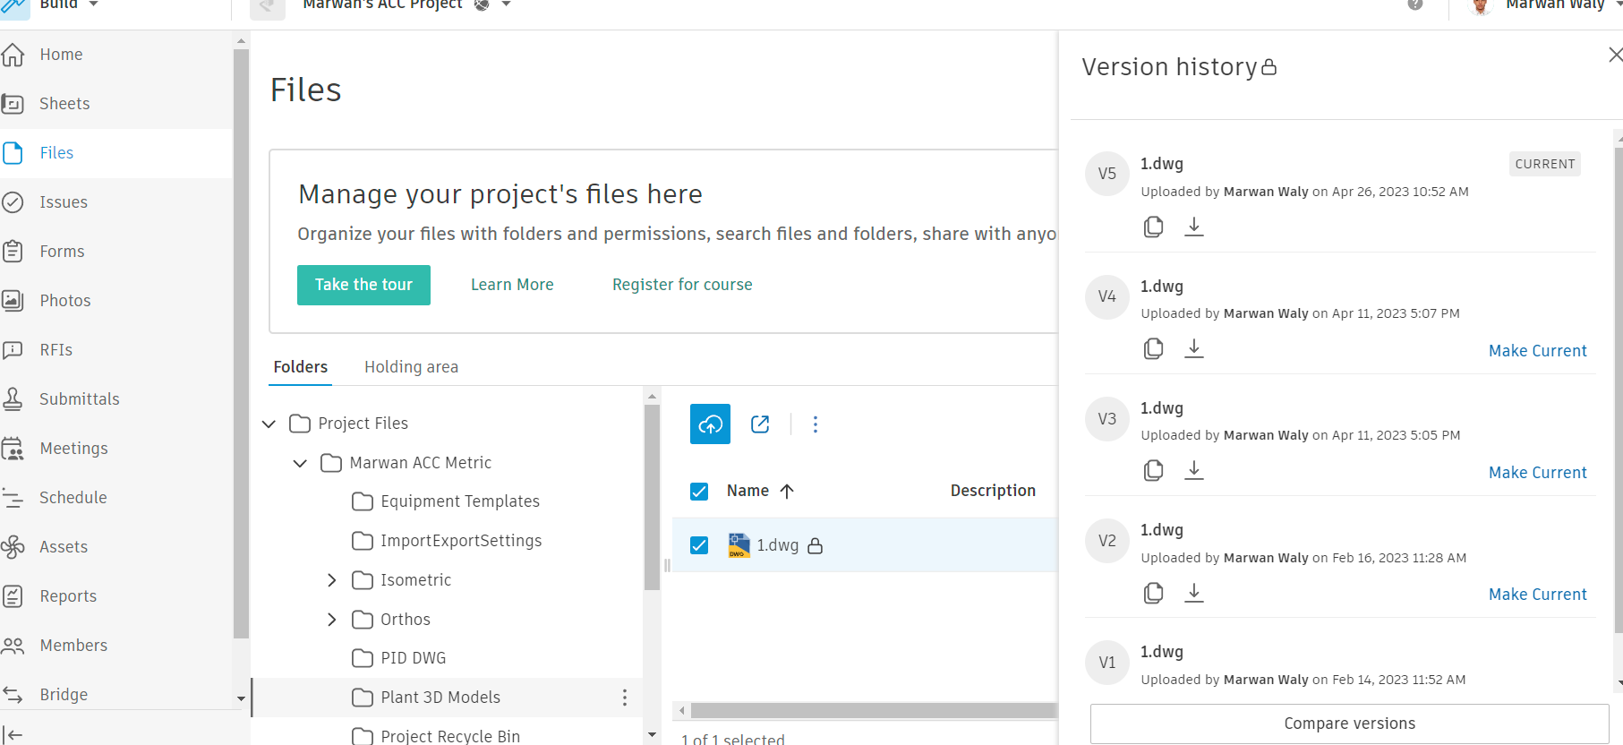Toggle the select-all checkbox beside Name
The width and height of the screenshot is (1623, 745).
coord(699,492)
